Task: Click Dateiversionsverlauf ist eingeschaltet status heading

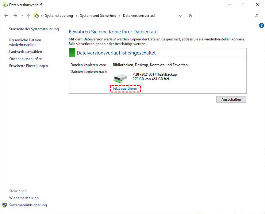Action: click(117, 53)
